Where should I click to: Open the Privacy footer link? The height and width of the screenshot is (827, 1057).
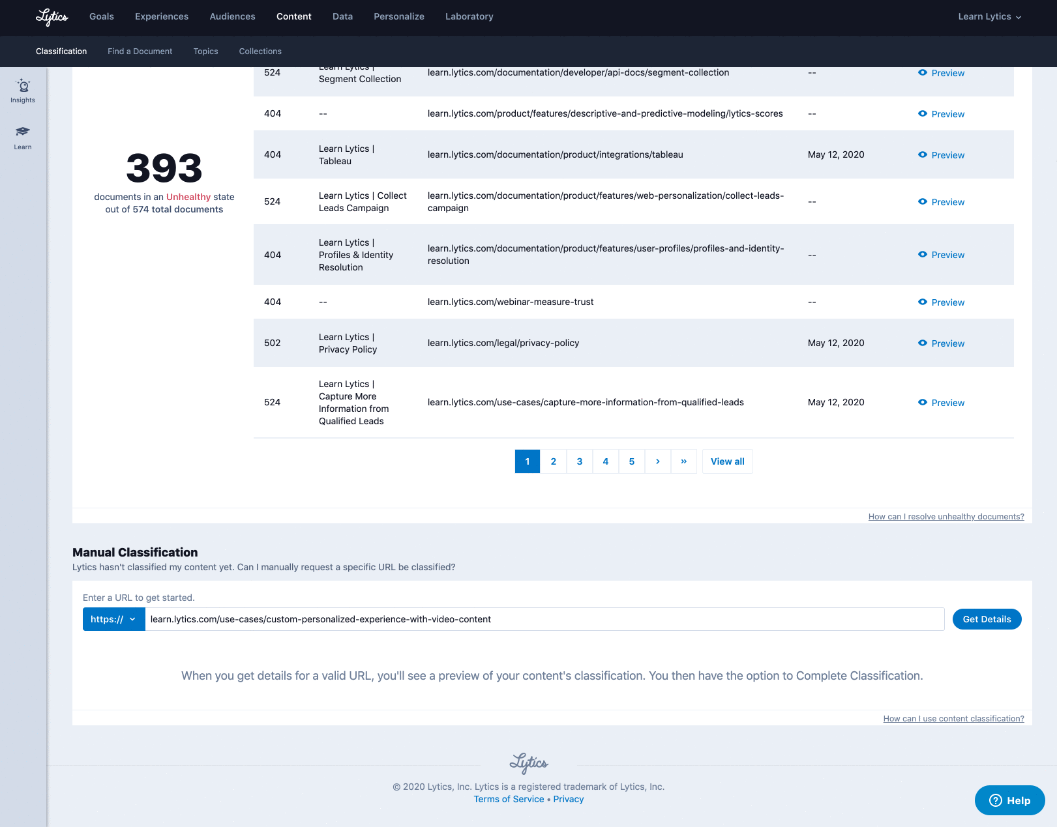(x=569, y=799)
